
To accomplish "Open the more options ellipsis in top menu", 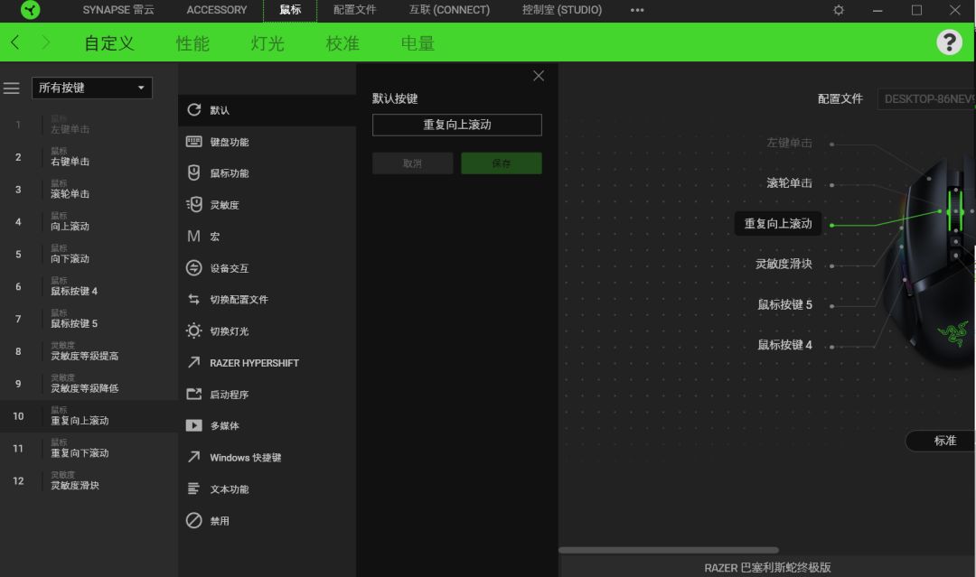I will [637, 10].
